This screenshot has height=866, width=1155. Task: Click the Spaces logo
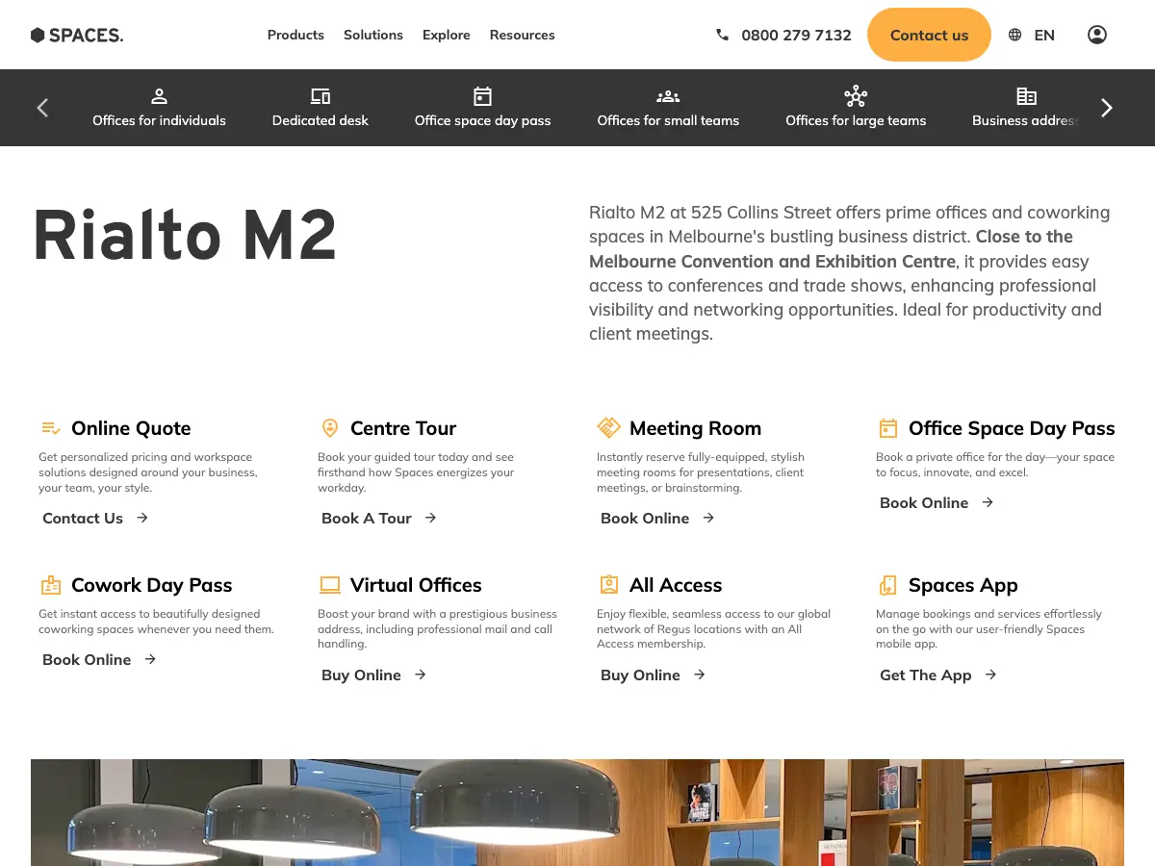point(77,36)
